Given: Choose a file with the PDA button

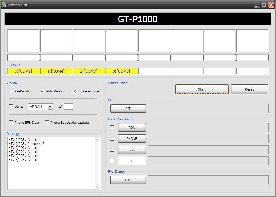Looking at the screenshot, I should pos(132,128).
